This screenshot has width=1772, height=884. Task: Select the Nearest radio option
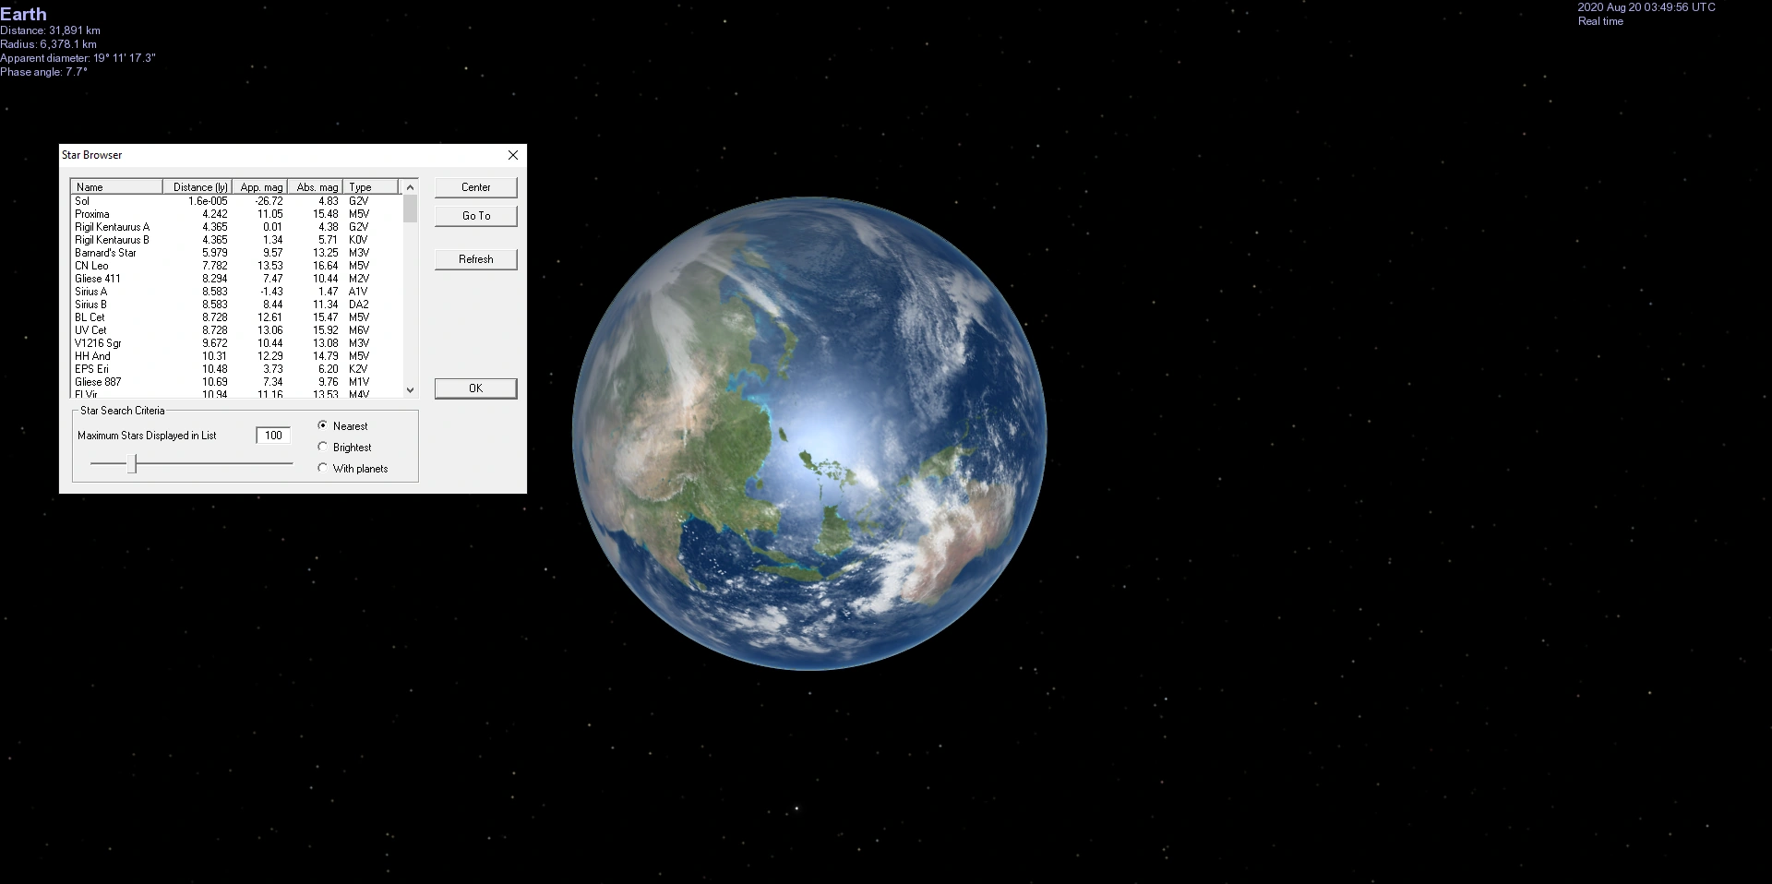tap(342, 426)
